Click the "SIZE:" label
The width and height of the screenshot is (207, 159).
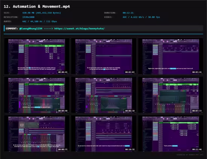(x=7, y=13)
